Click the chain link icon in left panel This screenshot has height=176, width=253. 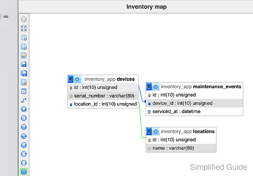[x=6, y=17]
